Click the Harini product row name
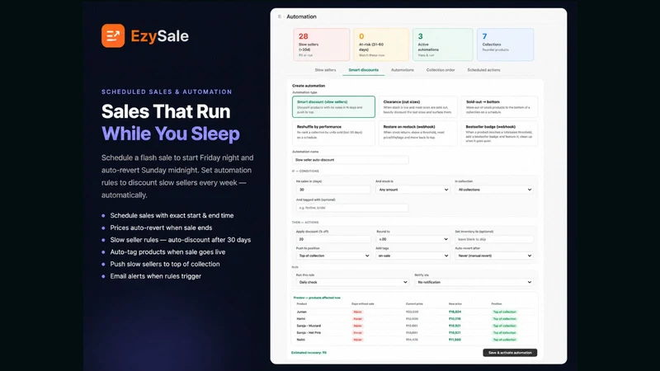 301,319
